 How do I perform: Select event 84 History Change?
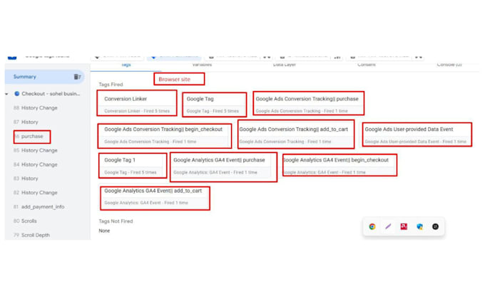pyautogui.click(x=36, y=164)
